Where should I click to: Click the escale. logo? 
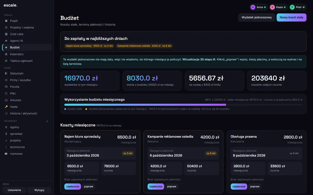click(10, 5)
